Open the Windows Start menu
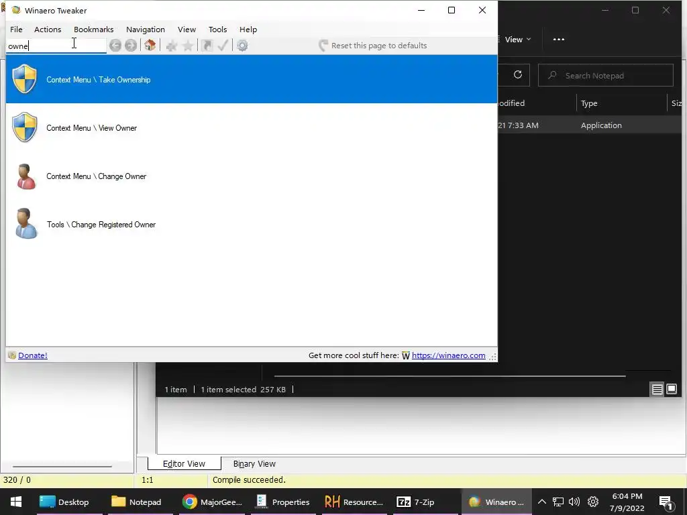The width and height of the screenshot is (687, 515). click(x=16, y=502)
